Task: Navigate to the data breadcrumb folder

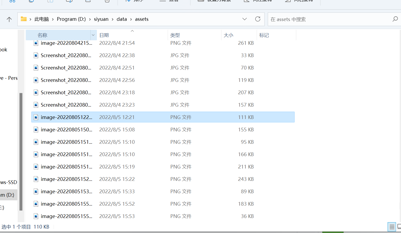Action: 122,19
